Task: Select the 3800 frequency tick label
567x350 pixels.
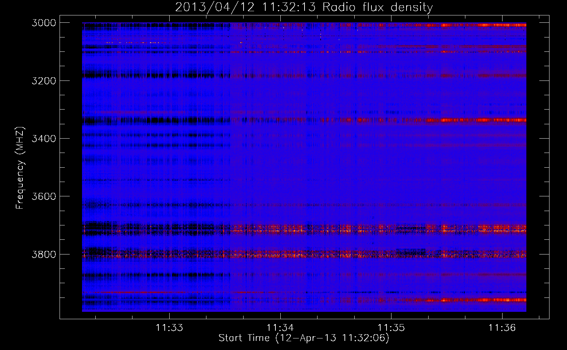Action: point(44,254)
